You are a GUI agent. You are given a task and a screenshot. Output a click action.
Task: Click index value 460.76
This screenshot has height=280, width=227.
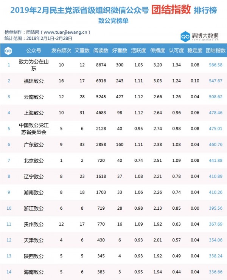coord(216,144)
